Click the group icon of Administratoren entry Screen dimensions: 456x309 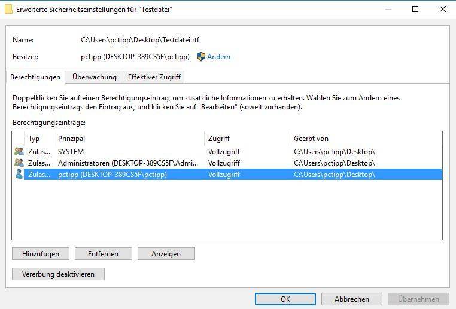pyautogui.click(x=19, y=163)
